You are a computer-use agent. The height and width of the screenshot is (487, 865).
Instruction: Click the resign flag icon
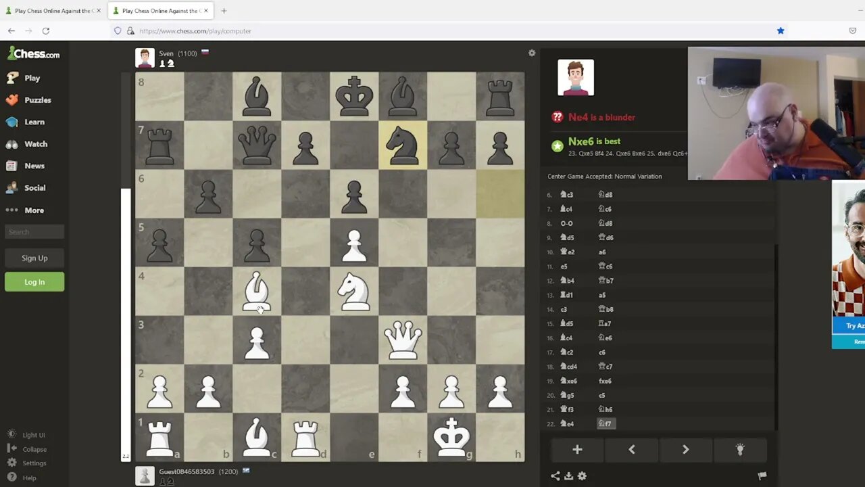click(x=762, y=476)
